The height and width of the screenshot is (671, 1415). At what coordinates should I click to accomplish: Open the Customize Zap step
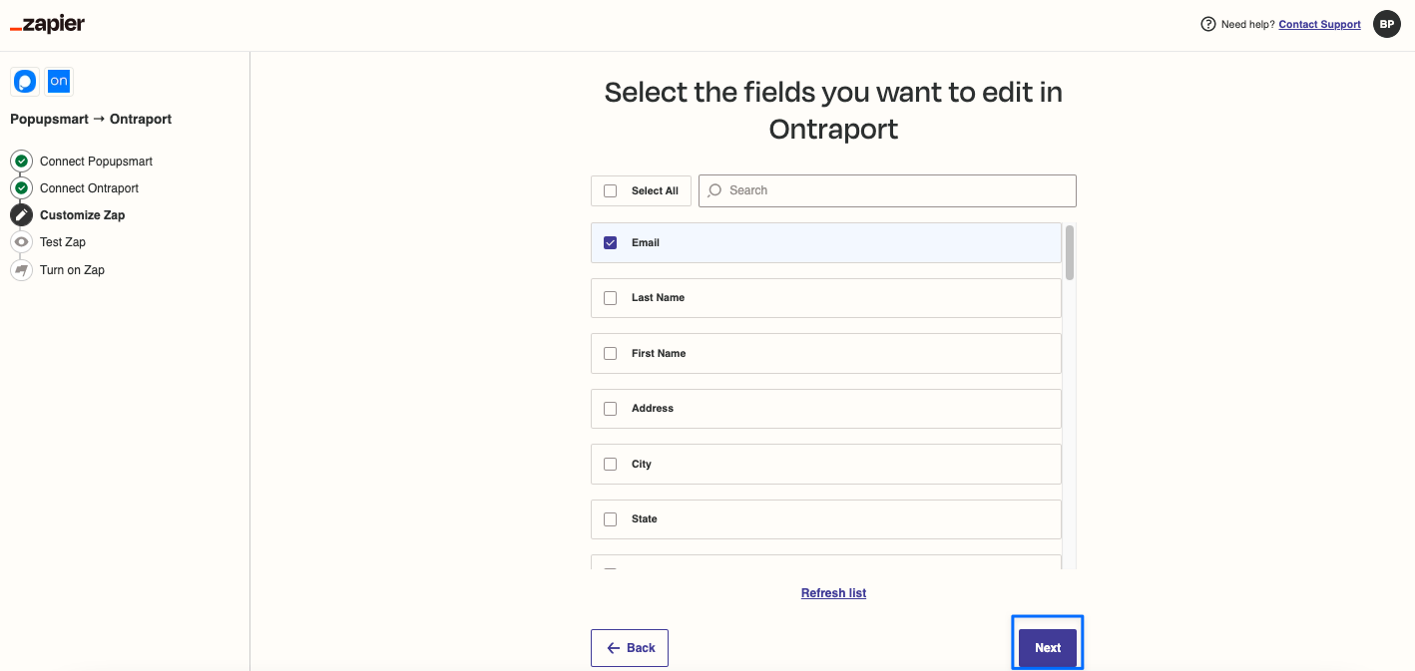(x=82, y=214)
